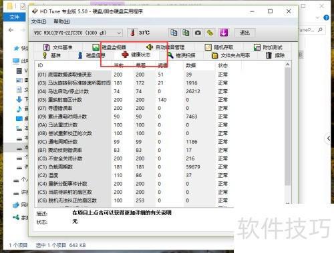
Task: Click the scroll-up arrow of the health list
Action: tap(287, 65)
